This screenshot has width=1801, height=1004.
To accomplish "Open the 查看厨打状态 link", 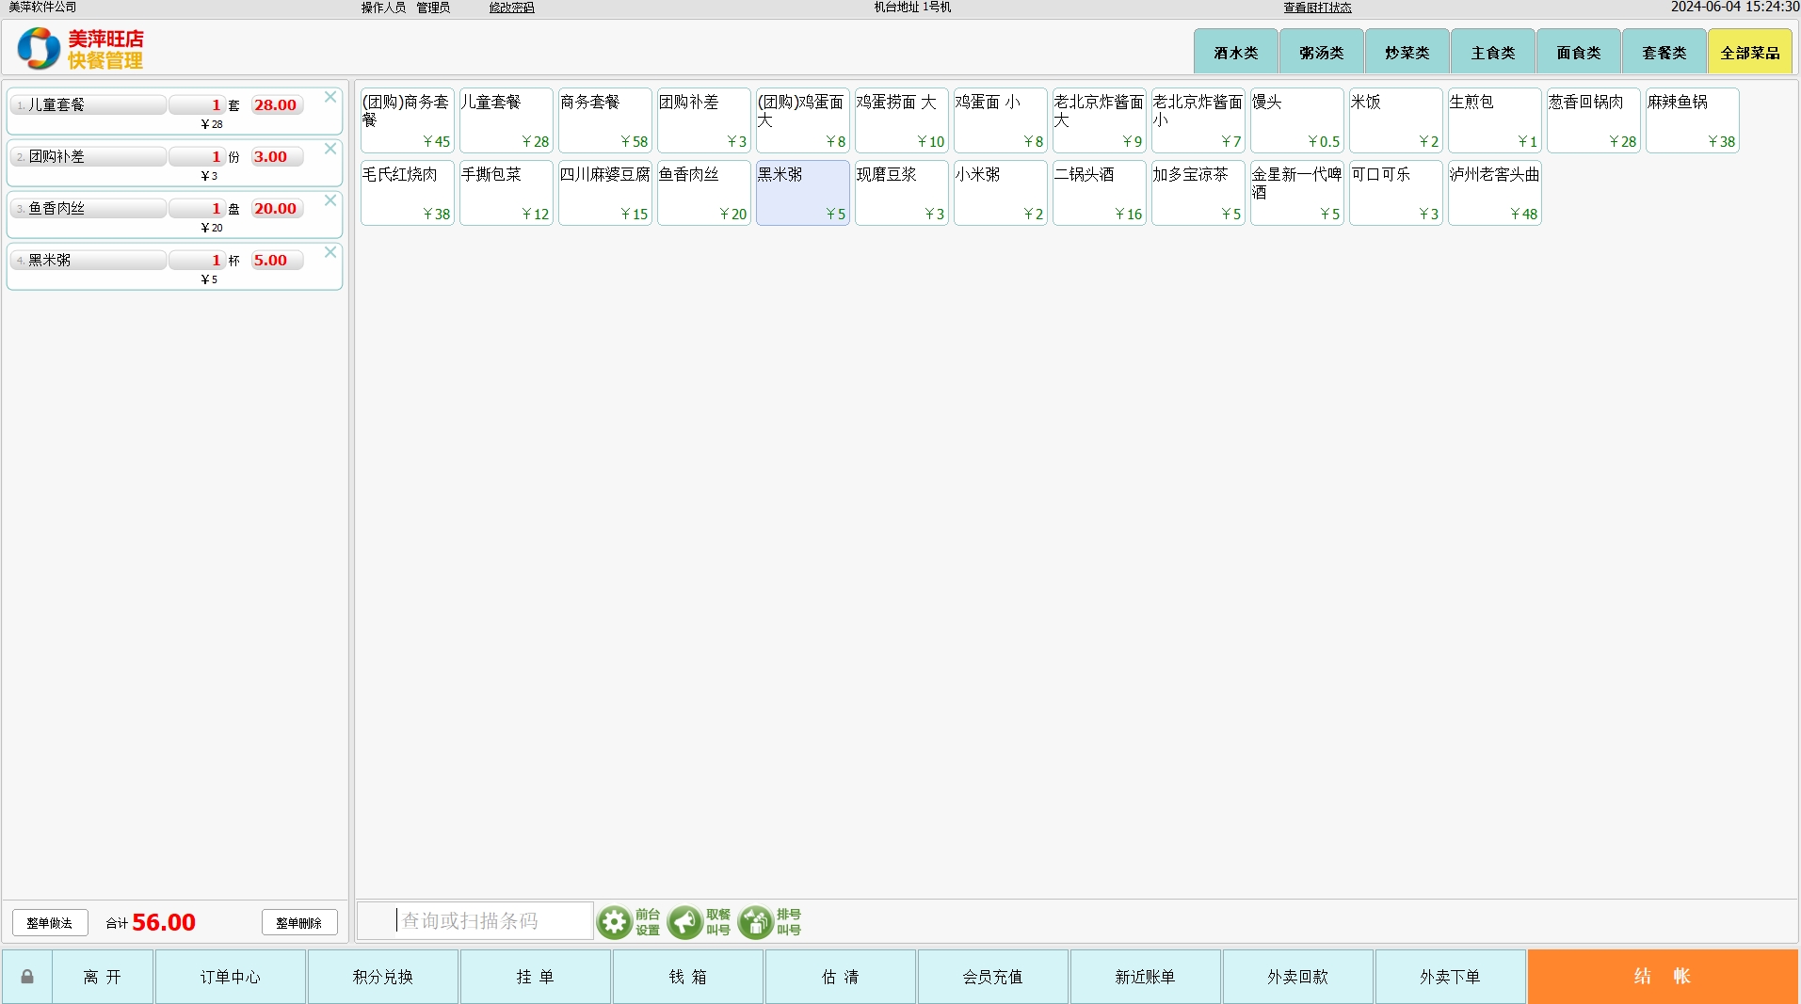I will pyautogui.click(x=1317, y=8).
